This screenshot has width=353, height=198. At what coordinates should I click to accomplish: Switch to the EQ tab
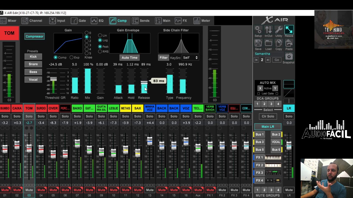(x=97, y=21)
